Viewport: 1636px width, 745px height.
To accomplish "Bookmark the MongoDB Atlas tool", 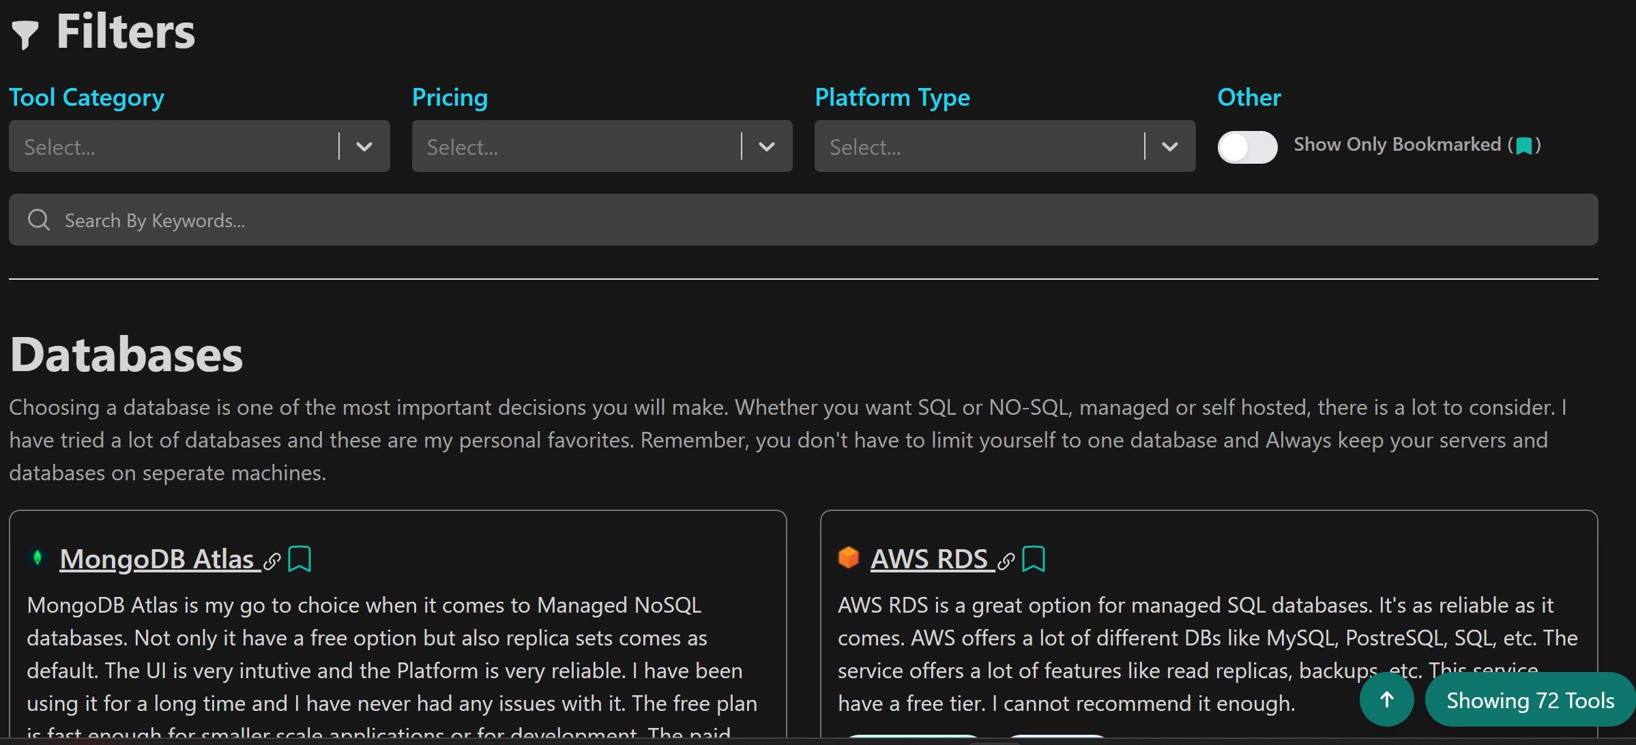I will (x=300, y=559).
